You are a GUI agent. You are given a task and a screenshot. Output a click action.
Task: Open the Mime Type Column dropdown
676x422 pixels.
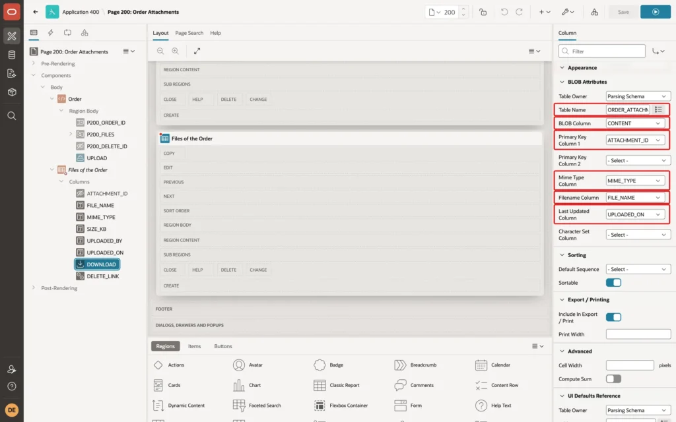tap(635, 181)
